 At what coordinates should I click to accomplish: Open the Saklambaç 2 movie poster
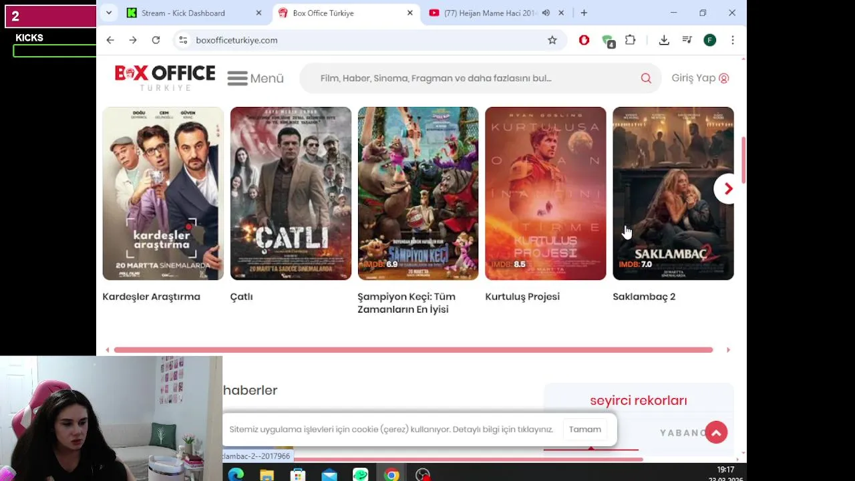[x=673, y=193]
